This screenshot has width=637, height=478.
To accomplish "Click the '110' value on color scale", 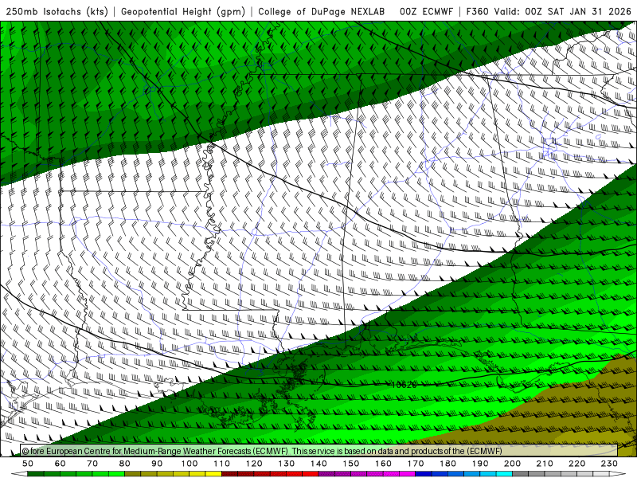I will click(222, 464).
